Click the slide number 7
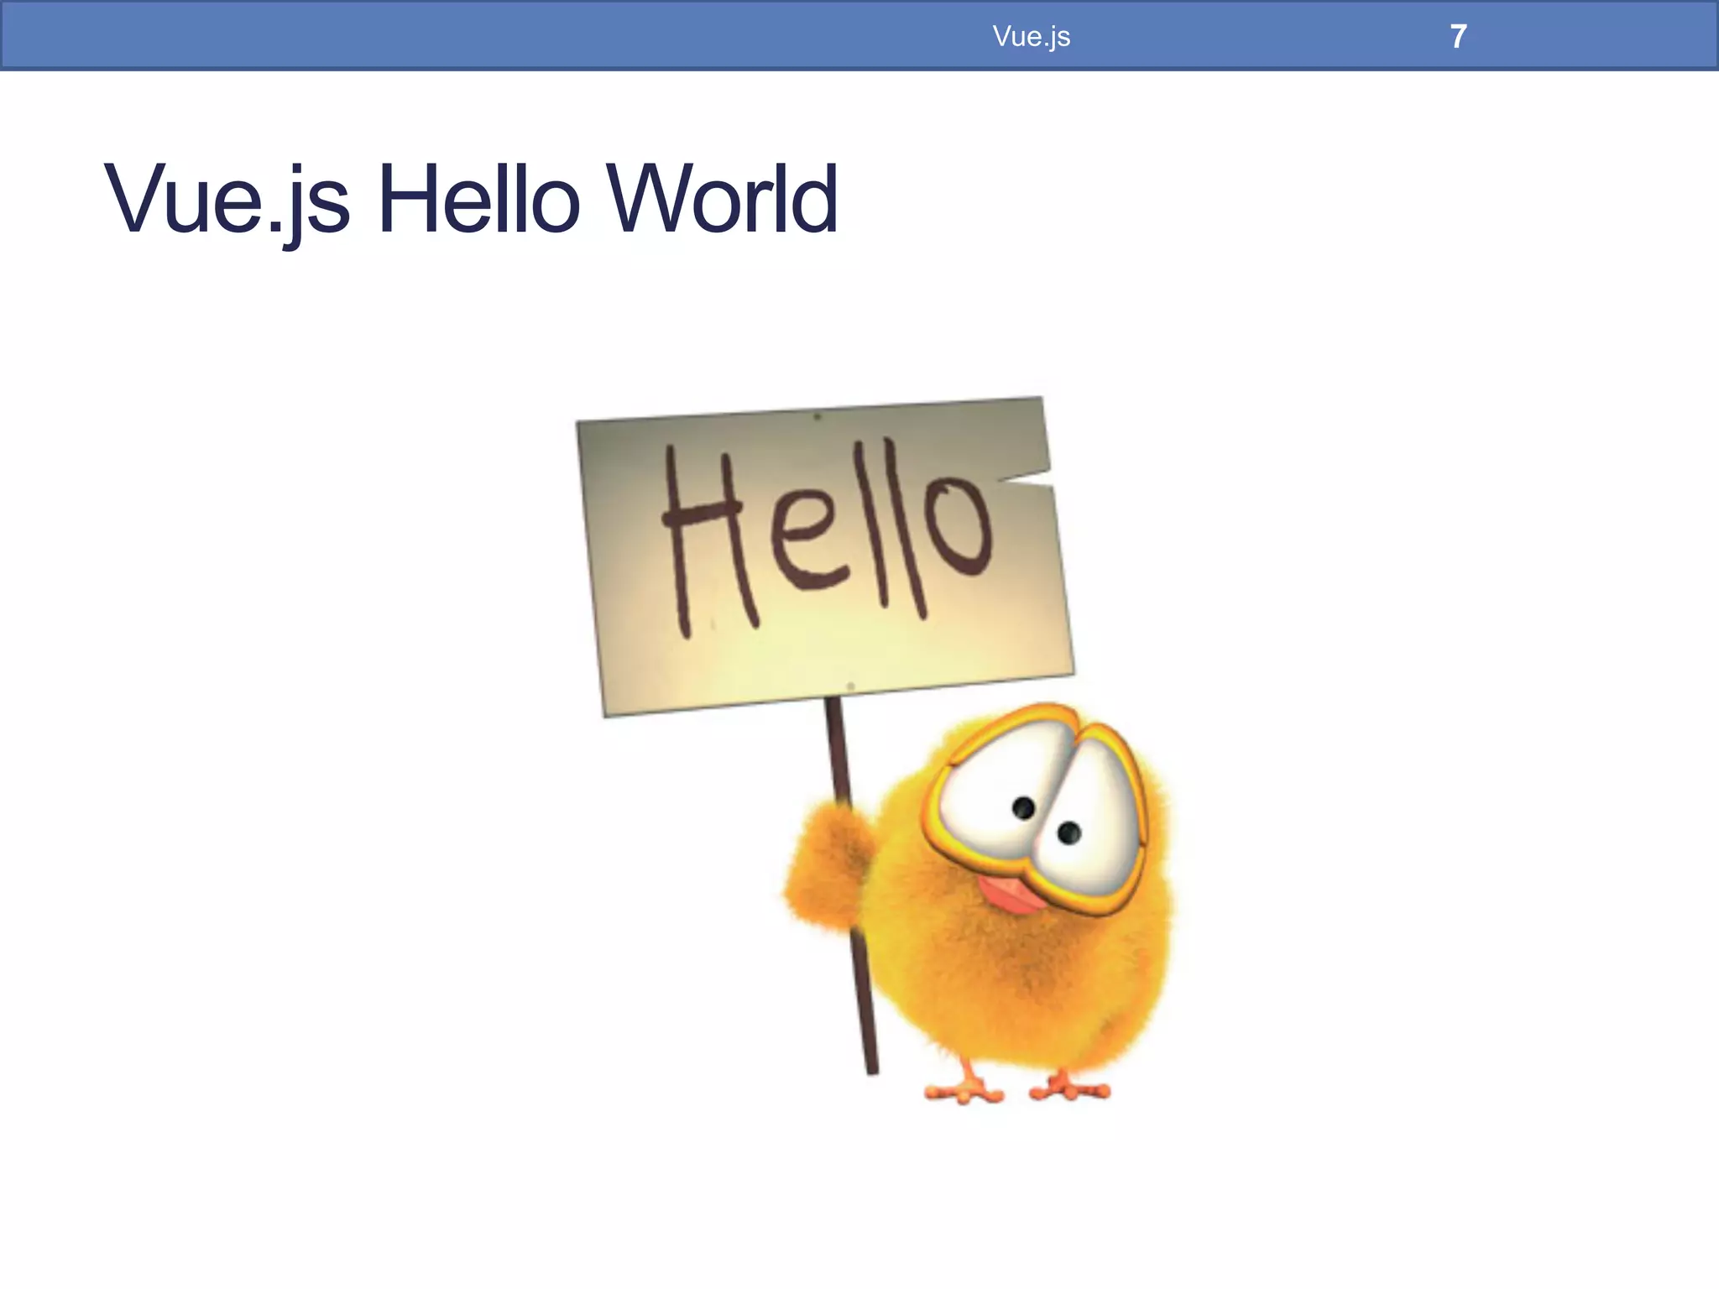The image size is (1719, 1289). tap(1458, 36)
